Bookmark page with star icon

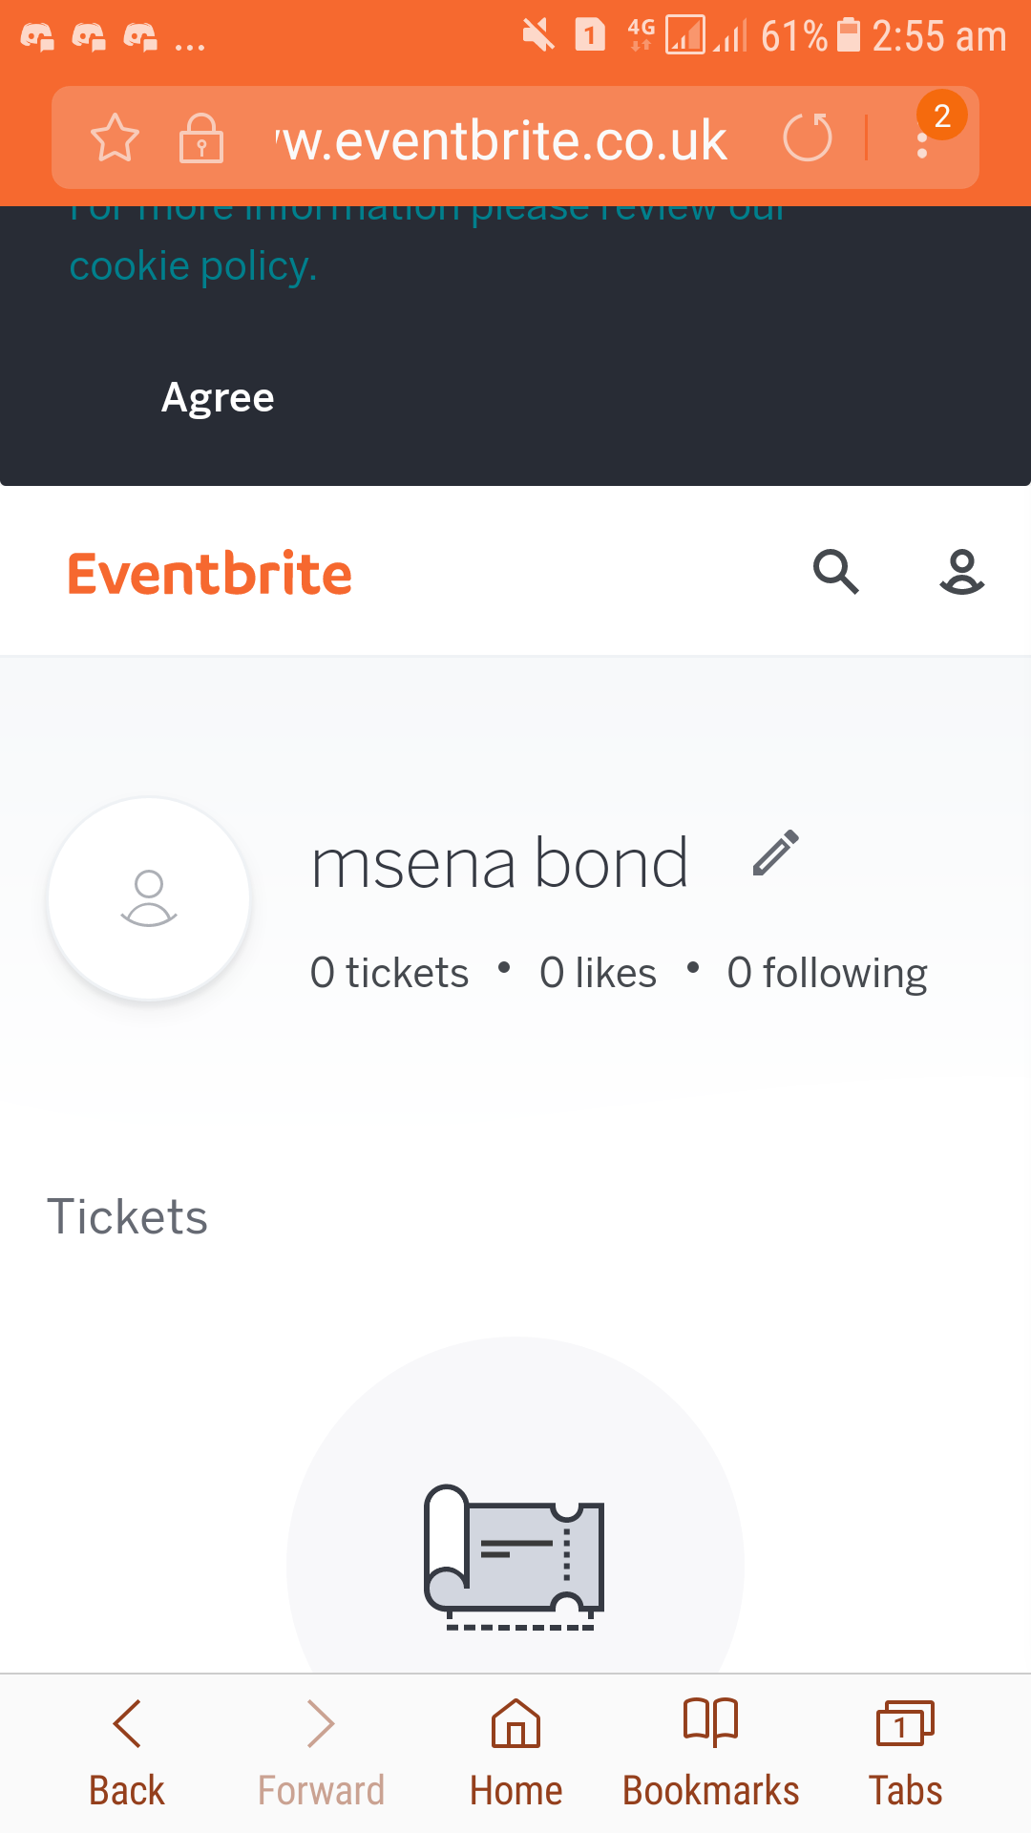(115, 138)
